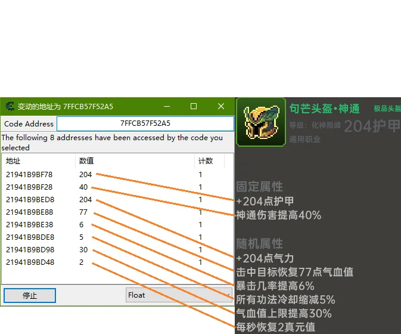401x334 pixels.
Task: Select address row 21941B9BF28
Action: [29, 187]
